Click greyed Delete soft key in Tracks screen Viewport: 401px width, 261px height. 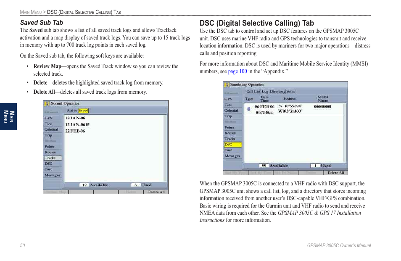[131, 192]
